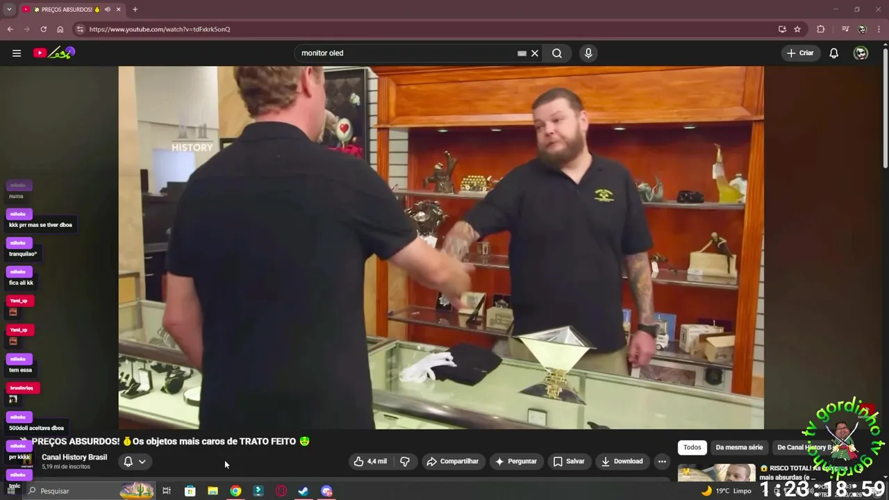889x500 pixels.
Task: Click chat message 'kkk prr mas se tiver dboa'
Action: (x=40, y=225)
